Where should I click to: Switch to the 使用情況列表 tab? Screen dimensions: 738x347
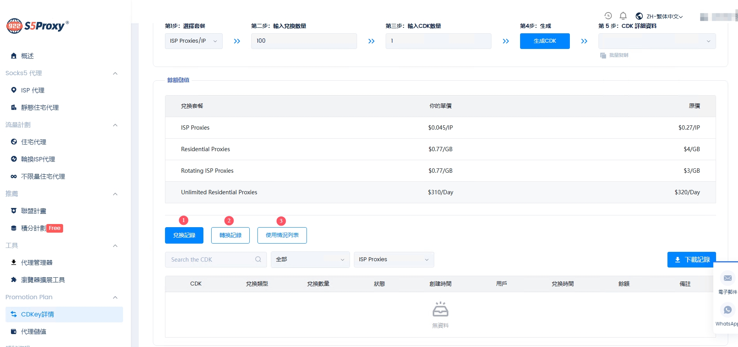point(282,235)
